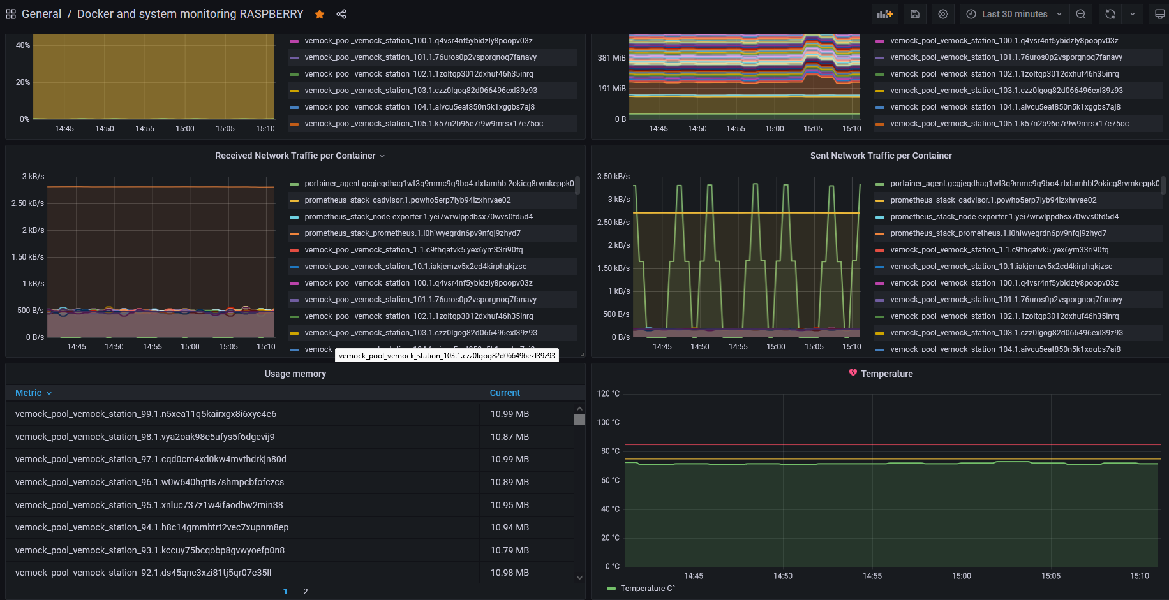Click vemock_station_105.1 in top-left legend

click(424, 124)
